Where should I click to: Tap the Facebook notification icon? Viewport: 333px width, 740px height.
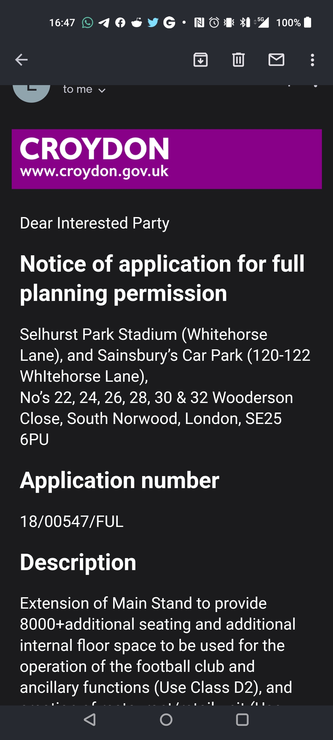[x=120, y=23]
